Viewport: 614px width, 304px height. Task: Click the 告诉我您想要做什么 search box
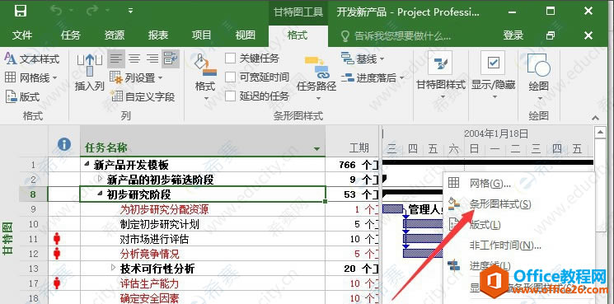[396, 36]
